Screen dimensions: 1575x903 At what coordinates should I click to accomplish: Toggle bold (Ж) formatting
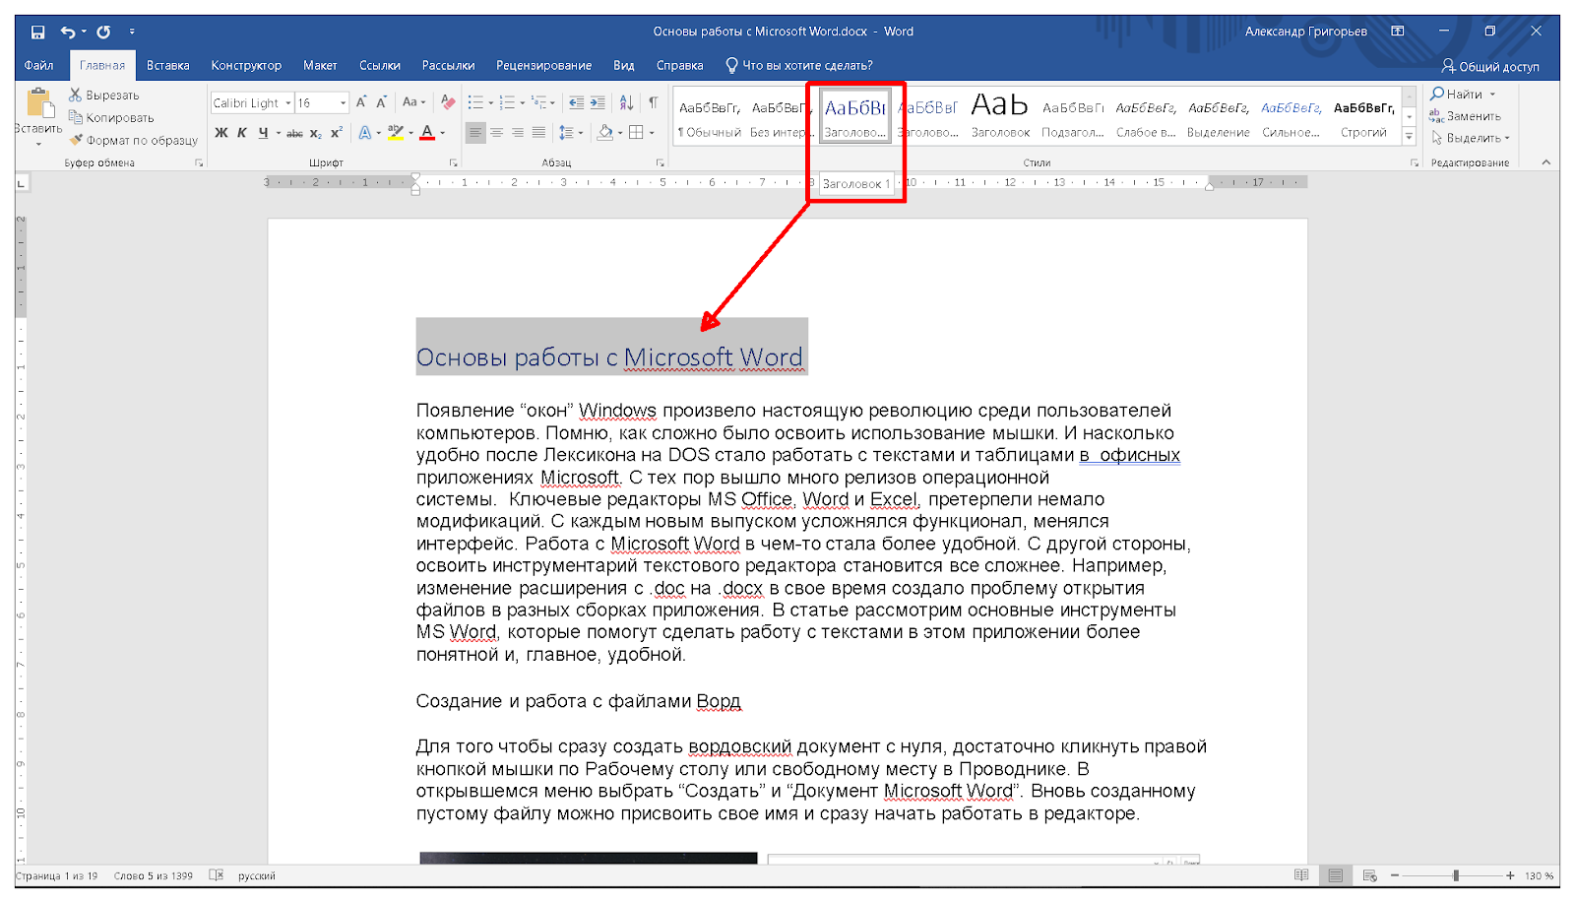pyautogui.click(x=220, y=133)
